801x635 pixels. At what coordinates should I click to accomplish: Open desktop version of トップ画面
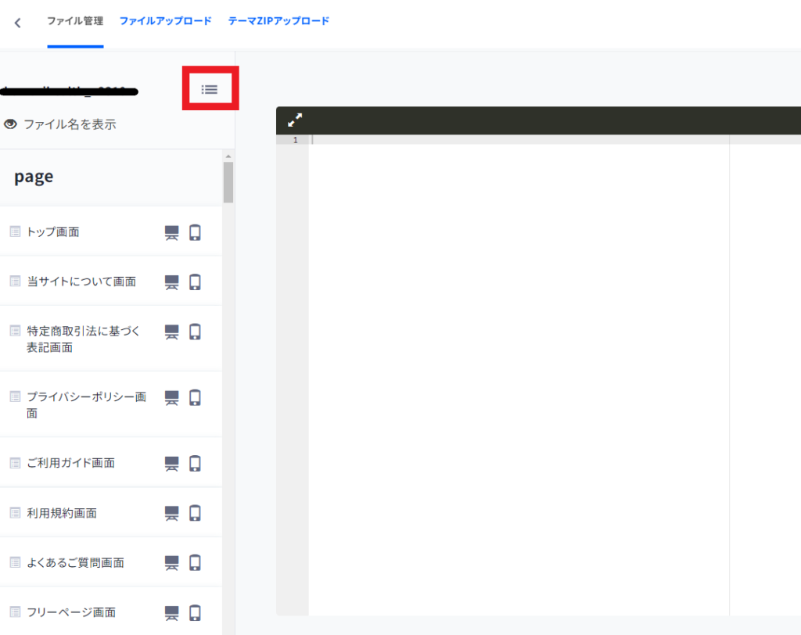[171, 232]
